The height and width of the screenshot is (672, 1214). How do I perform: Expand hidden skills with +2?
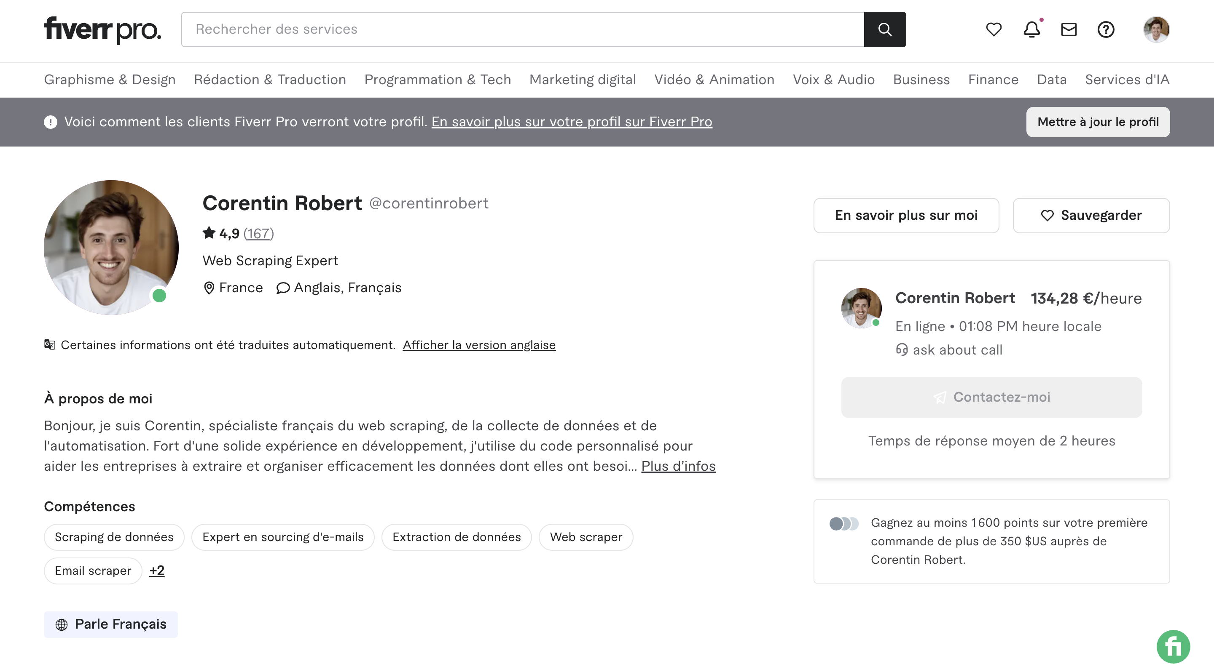(x=157, y=571)
